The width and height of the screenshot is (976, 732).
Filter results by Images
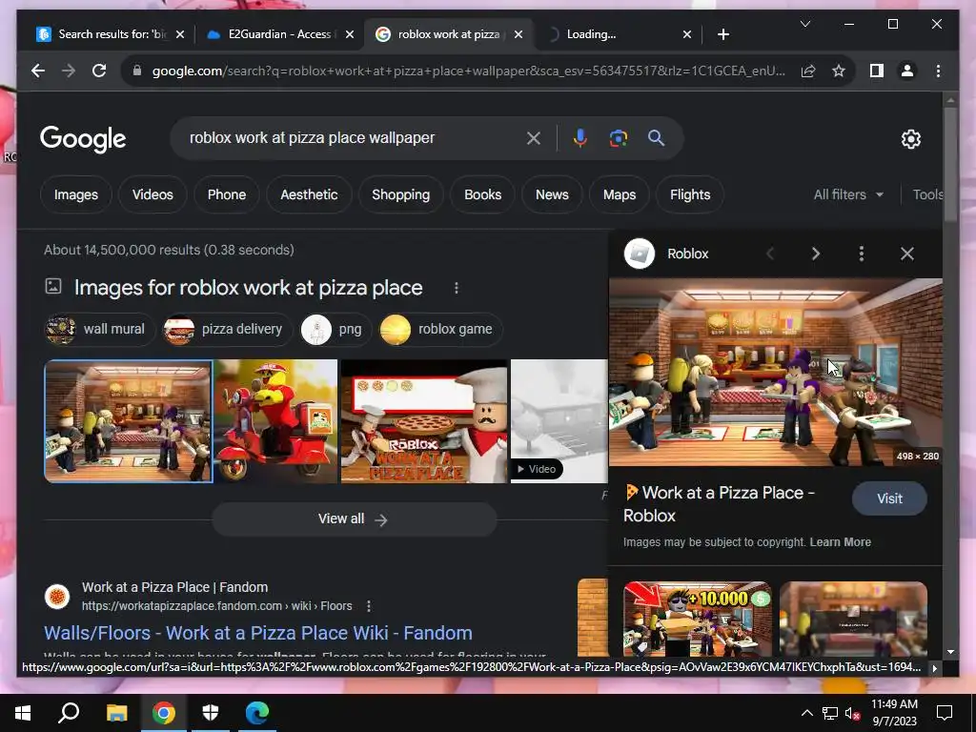(76, 194)
